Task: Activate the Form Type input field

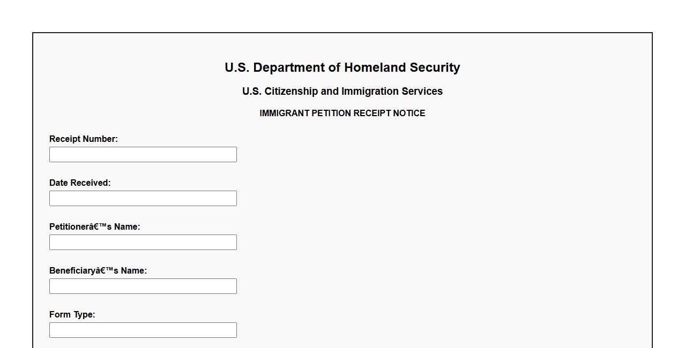Action: [x=143, y=330]
